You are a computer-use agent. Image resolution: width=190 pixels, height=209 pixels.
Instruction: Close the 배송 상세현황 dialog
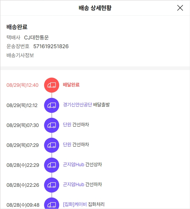[180, 8]
